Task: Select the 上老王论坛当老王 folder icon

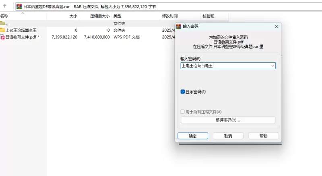Action: tap(2, 30)
